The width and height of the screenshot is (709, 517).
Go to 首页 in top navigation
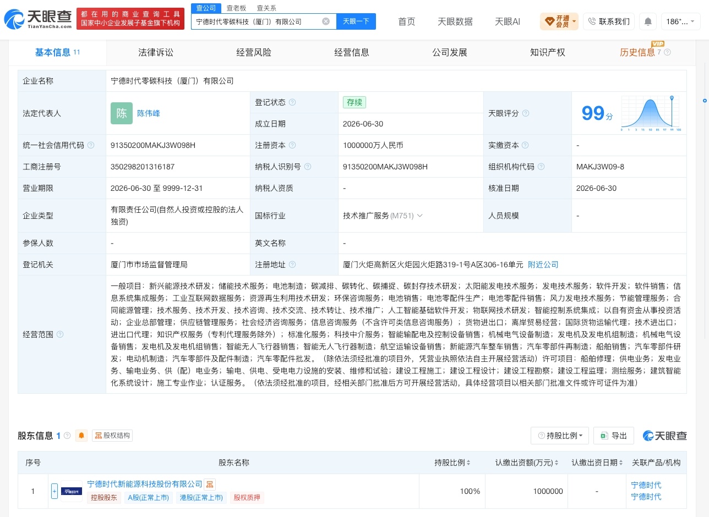click(x=407, y=21)
